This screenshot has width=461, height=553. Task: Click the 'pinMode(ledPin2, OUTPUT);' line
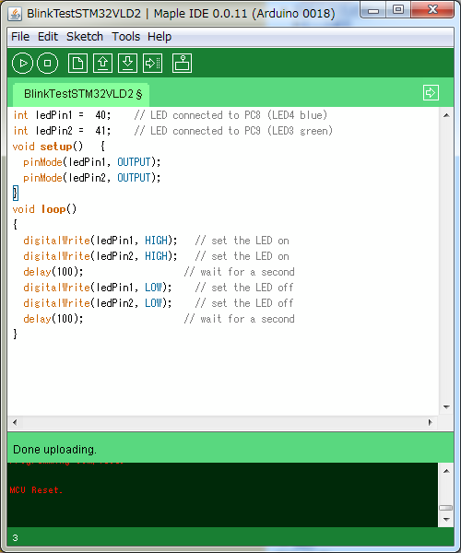[x=92, y=178]
